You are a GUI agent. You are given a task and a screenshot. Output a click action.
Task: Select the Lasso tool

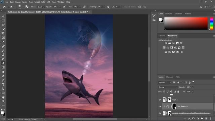click(x=3, y=25)
